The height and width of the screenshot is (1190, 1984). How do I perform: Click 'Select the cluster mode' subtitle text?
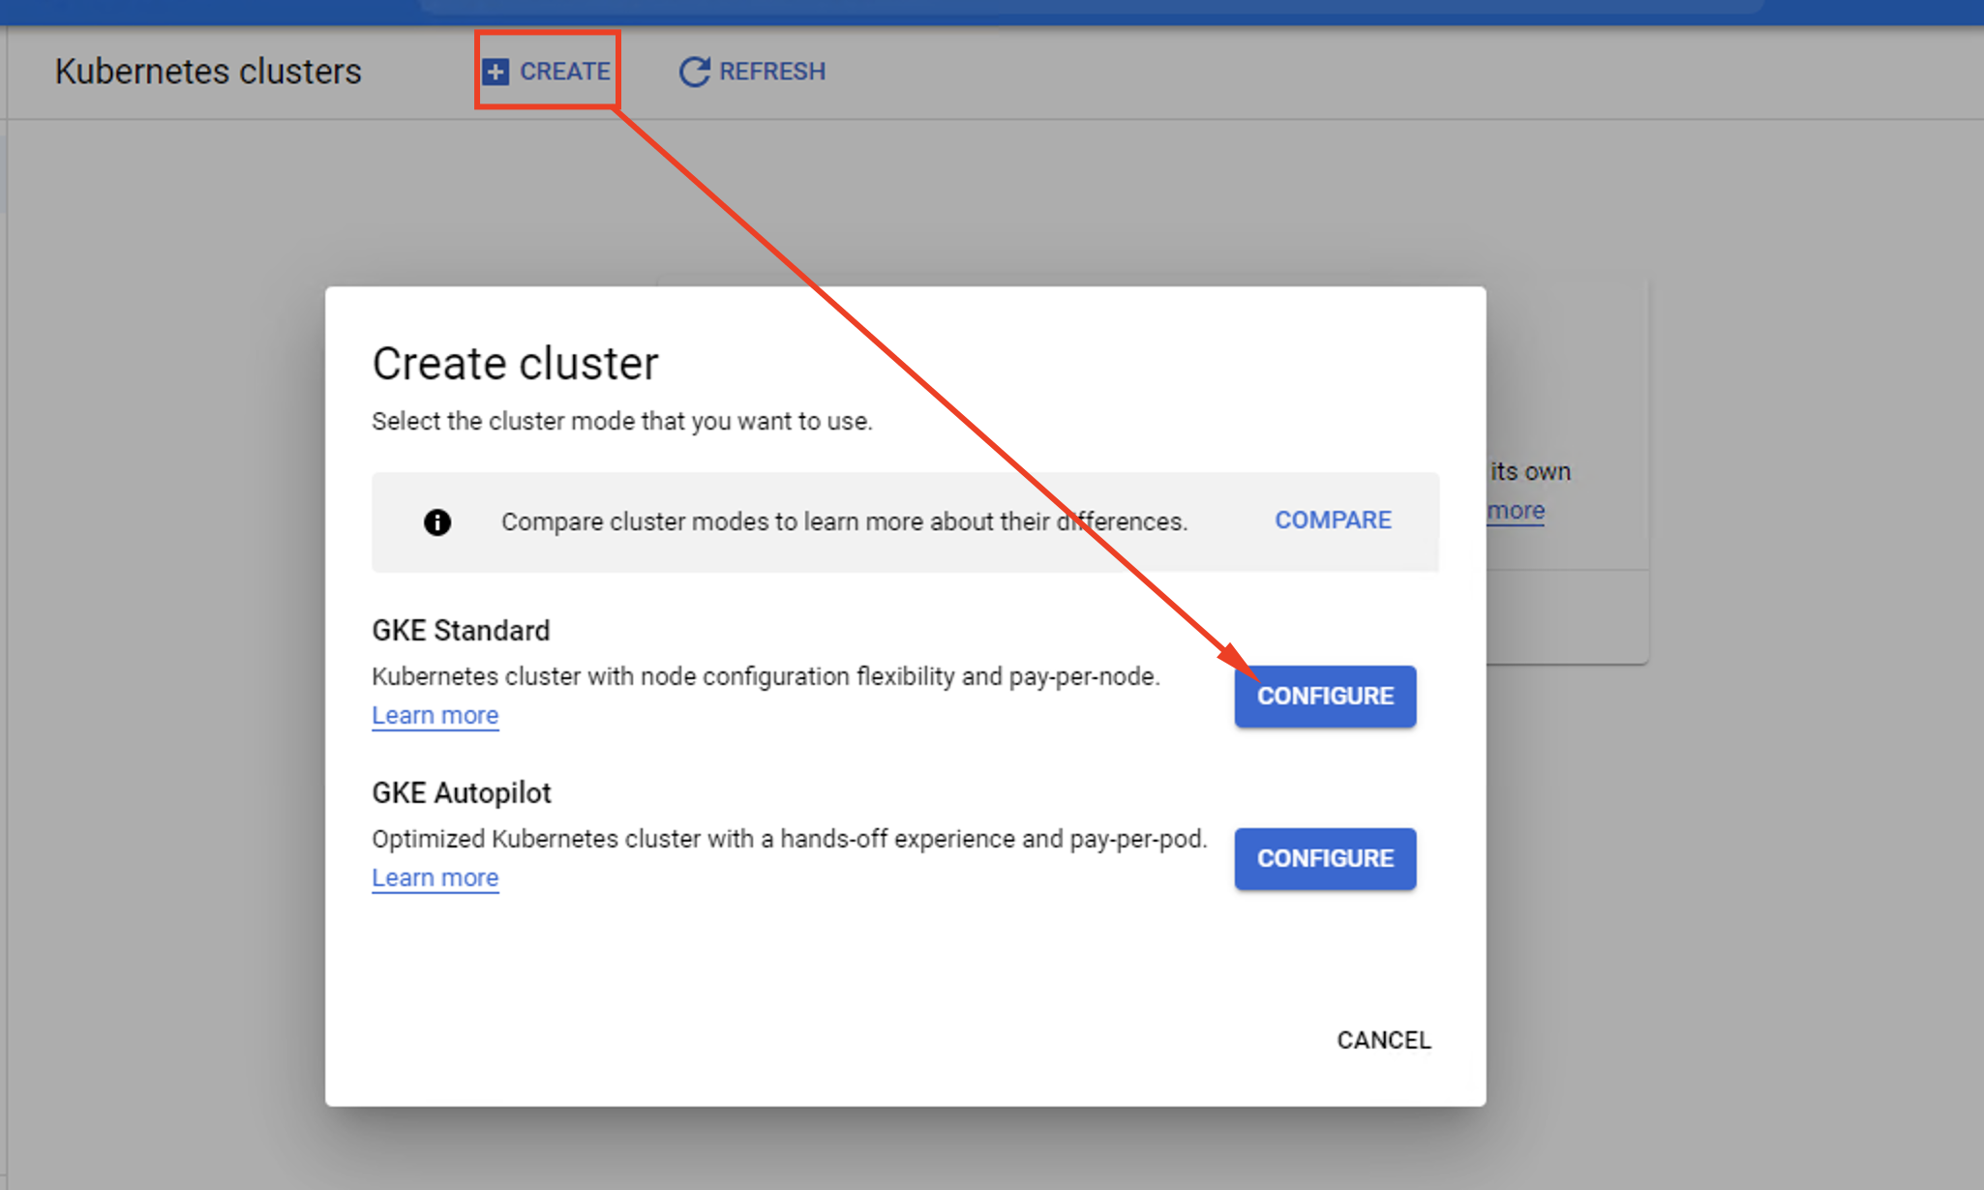coord(622,422)
